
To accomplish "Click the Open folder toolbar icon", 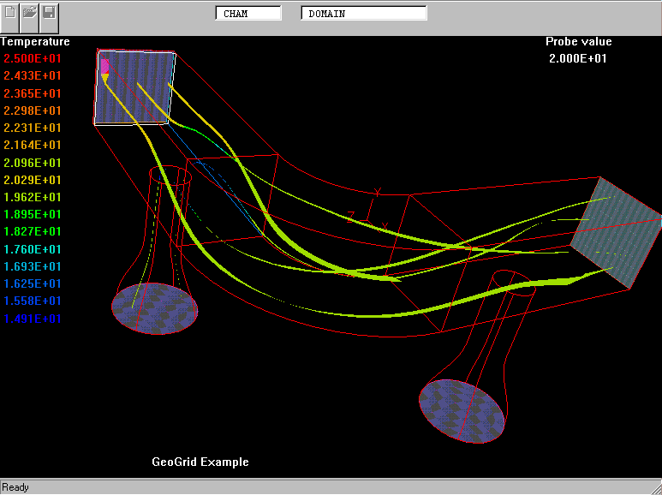I will (x=30, y=13).
